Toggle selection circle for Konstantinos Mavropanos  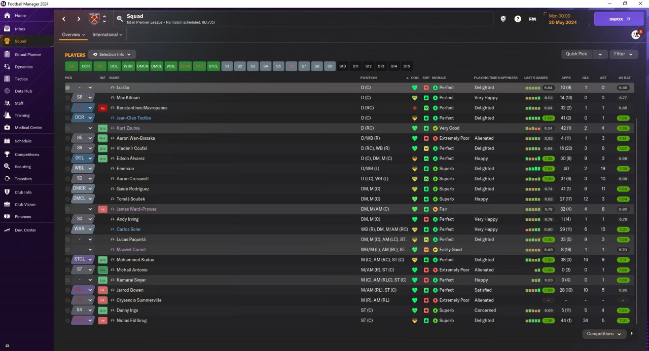pos(68,108)
